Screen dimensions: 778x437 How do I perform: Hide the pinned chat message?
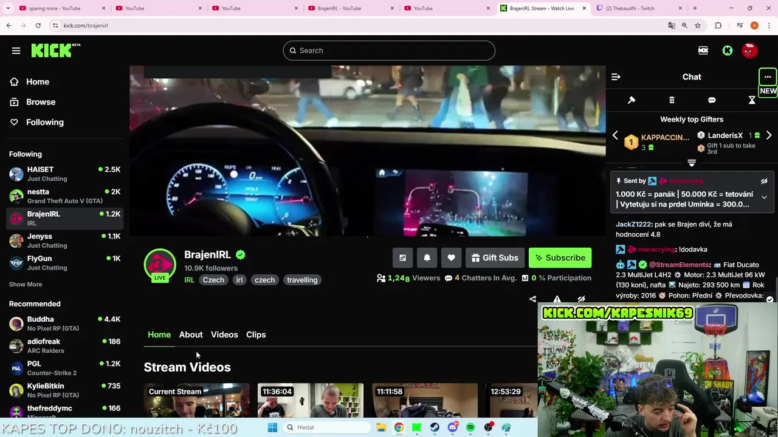(x=764, y=181)
